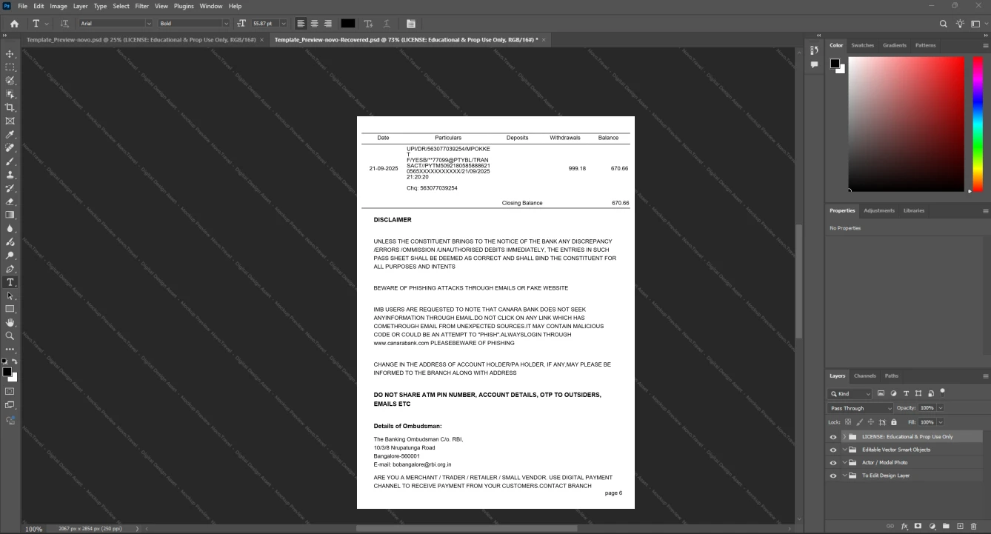Hide the Actor / Model Photo group

click(833, 462)
